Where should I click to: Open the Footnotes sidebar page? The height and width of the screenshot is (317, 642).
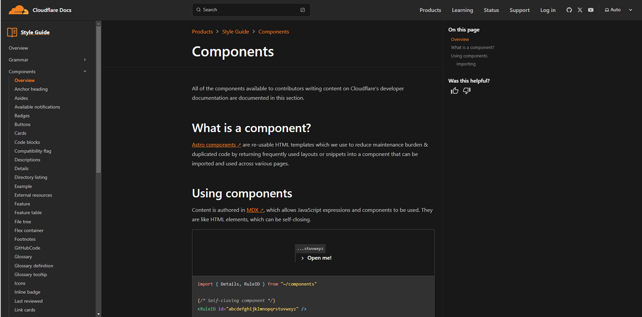[25, 239]
